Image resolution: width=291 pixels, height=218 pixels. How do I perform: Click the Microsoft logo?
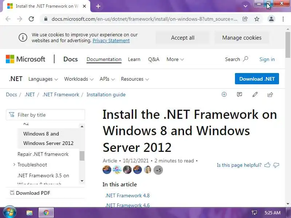[25, 59]
